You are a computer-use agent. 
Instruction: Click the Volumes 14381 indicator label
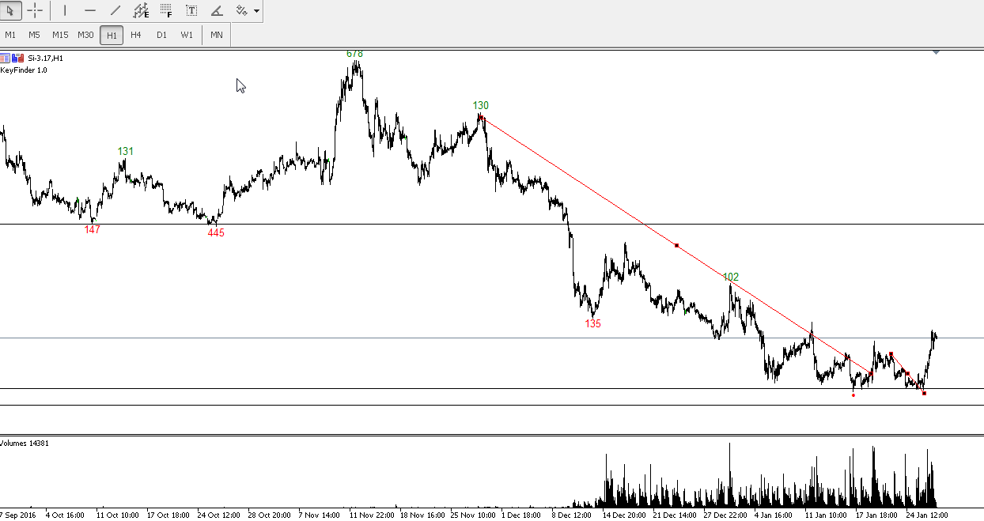25,443
